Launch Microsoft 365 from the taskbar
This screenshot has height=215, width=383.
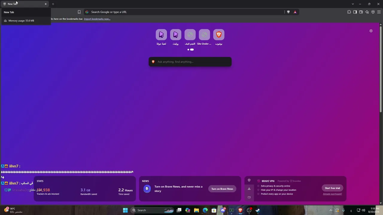188,210
